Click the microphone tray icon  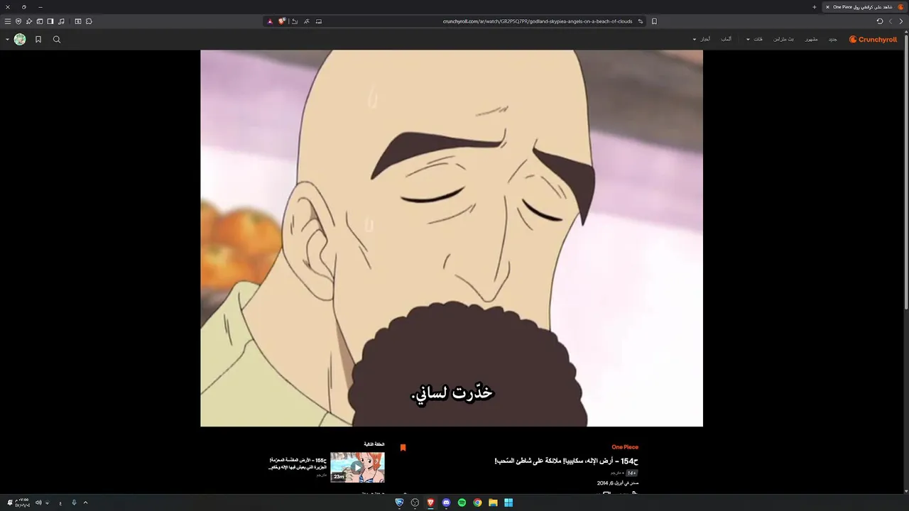coord(74,502)
